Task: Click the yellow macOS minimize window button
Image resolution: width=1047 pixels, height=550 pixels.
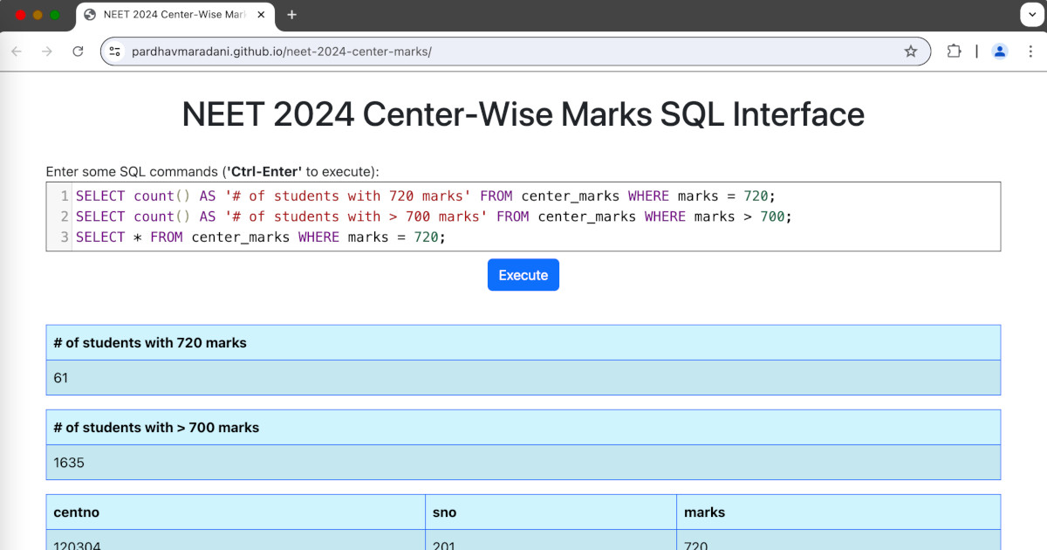Action: 38,15
